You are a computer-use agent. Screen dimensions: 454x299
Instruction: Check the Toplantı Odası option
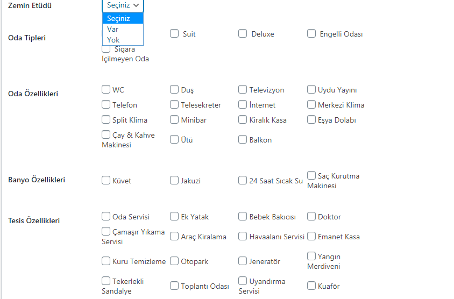pyautogui.click(x=174, y=286)
